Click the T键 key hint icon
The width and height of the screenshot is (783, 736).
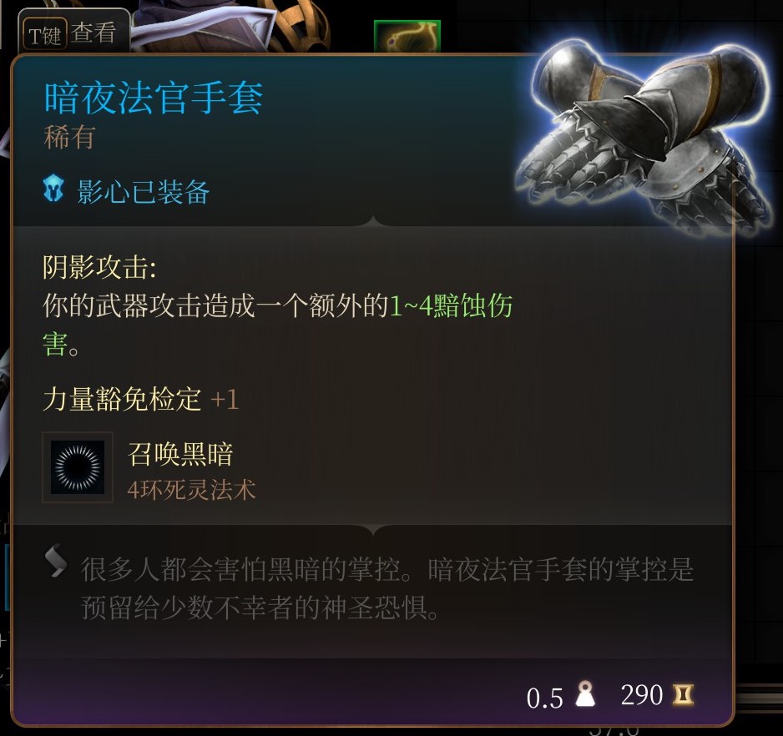44,34
